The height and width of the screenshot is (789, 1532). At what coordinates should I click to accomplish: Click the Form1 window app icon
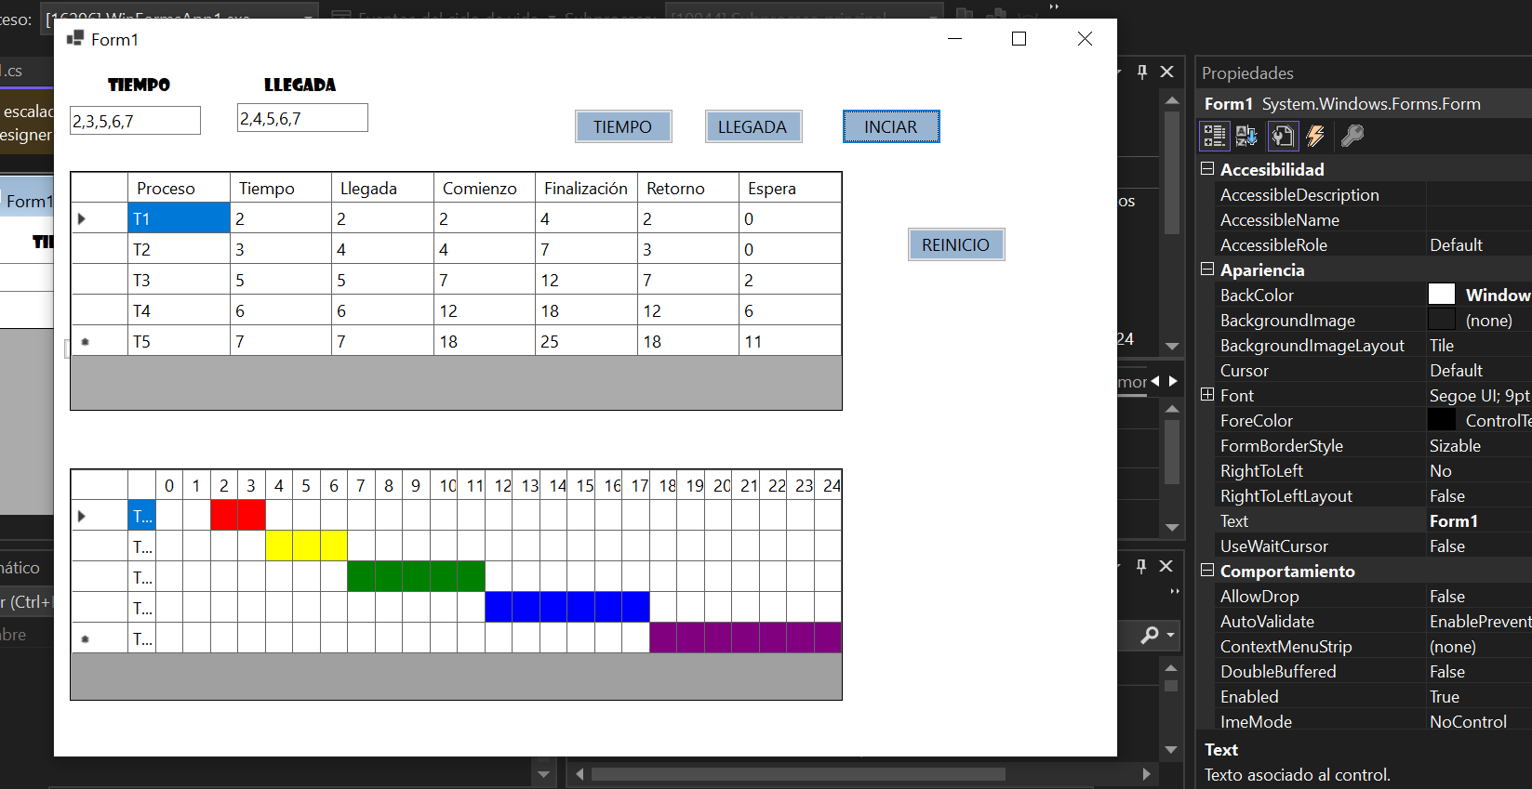pyautogui.click(x=75, y=38)
